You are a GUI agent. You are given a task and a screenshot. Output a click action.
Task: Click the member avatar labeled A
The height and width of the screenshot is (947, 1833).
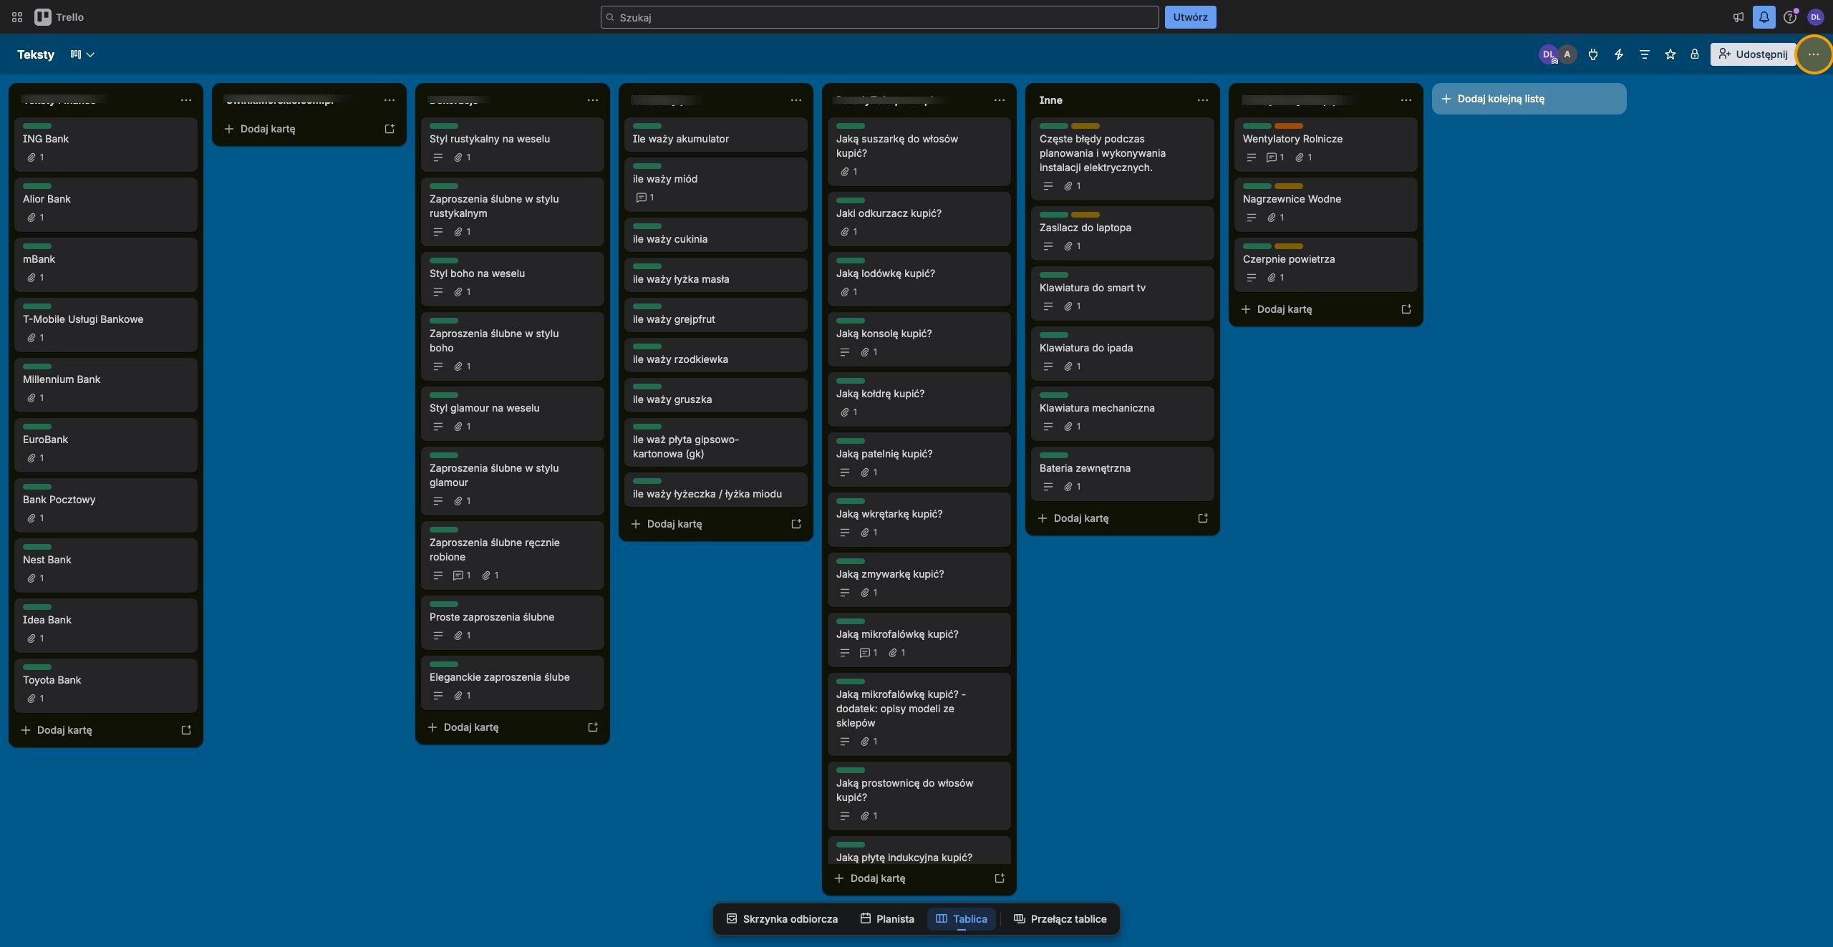tap(1567, 54)
